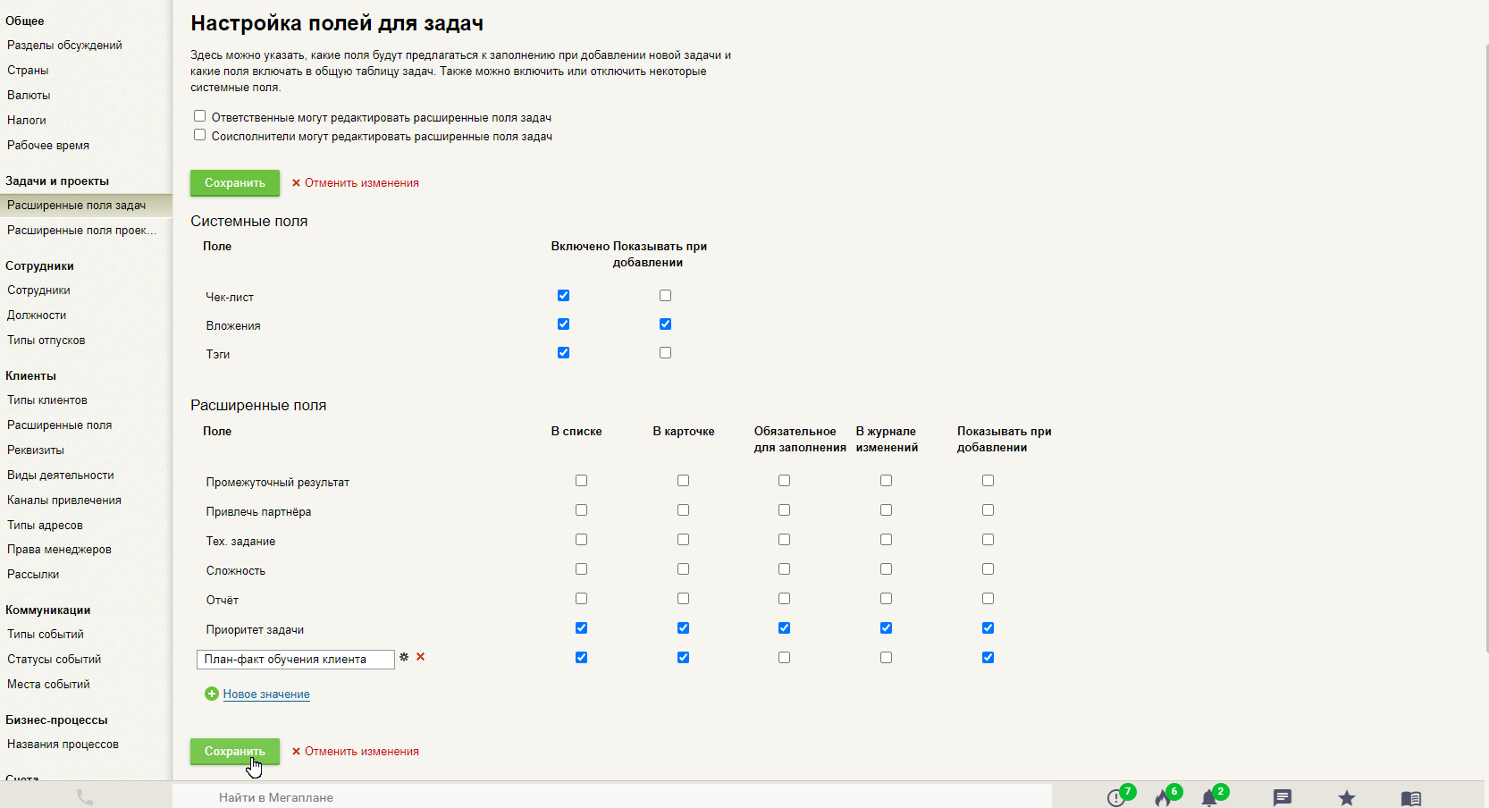Check Обязательное для заполнения for Тех. задание

785,540
